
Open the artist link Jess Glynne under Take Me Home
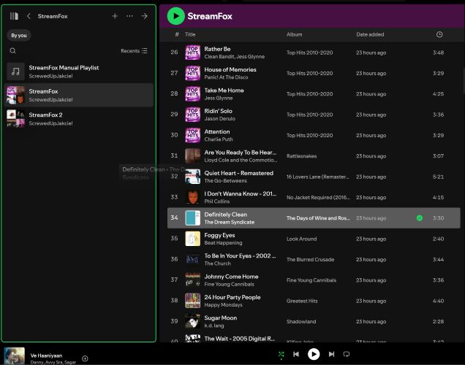pyautogui.click(x=219, y=98)
